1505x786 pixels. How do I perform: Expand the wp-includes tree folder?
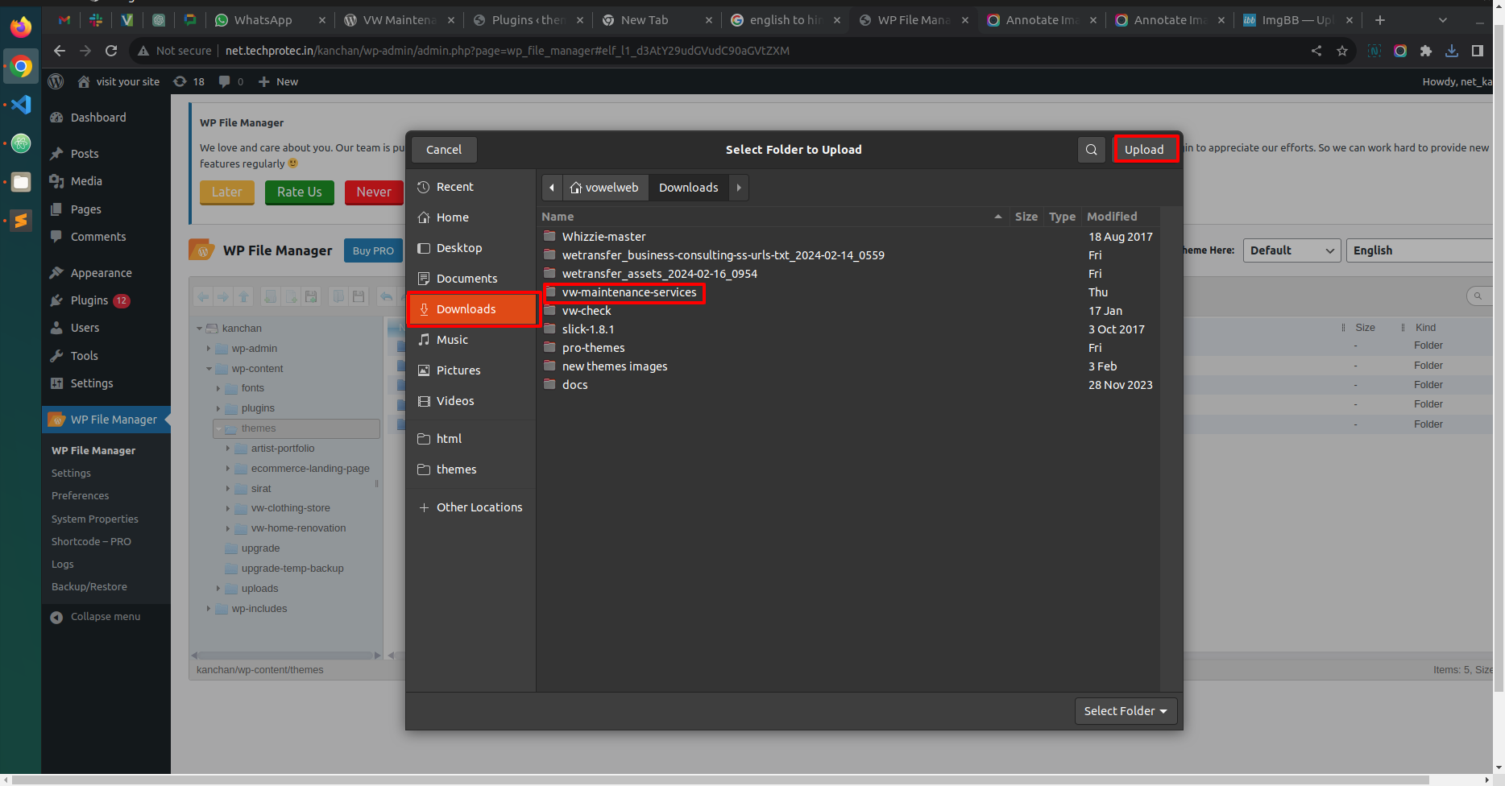tap(209, 609)
